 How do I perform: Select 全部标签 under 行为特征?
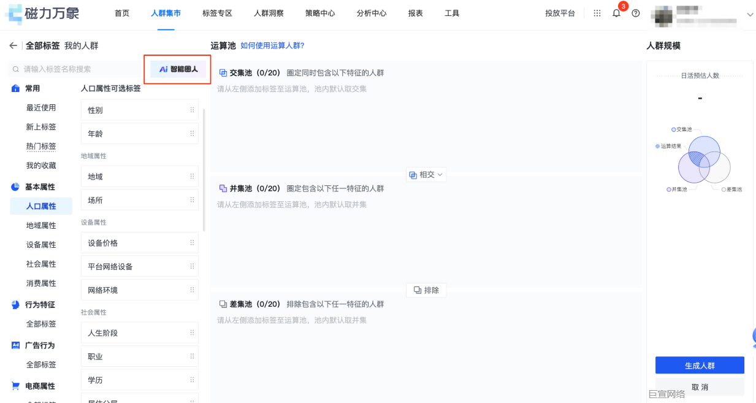tap(41, 324)
